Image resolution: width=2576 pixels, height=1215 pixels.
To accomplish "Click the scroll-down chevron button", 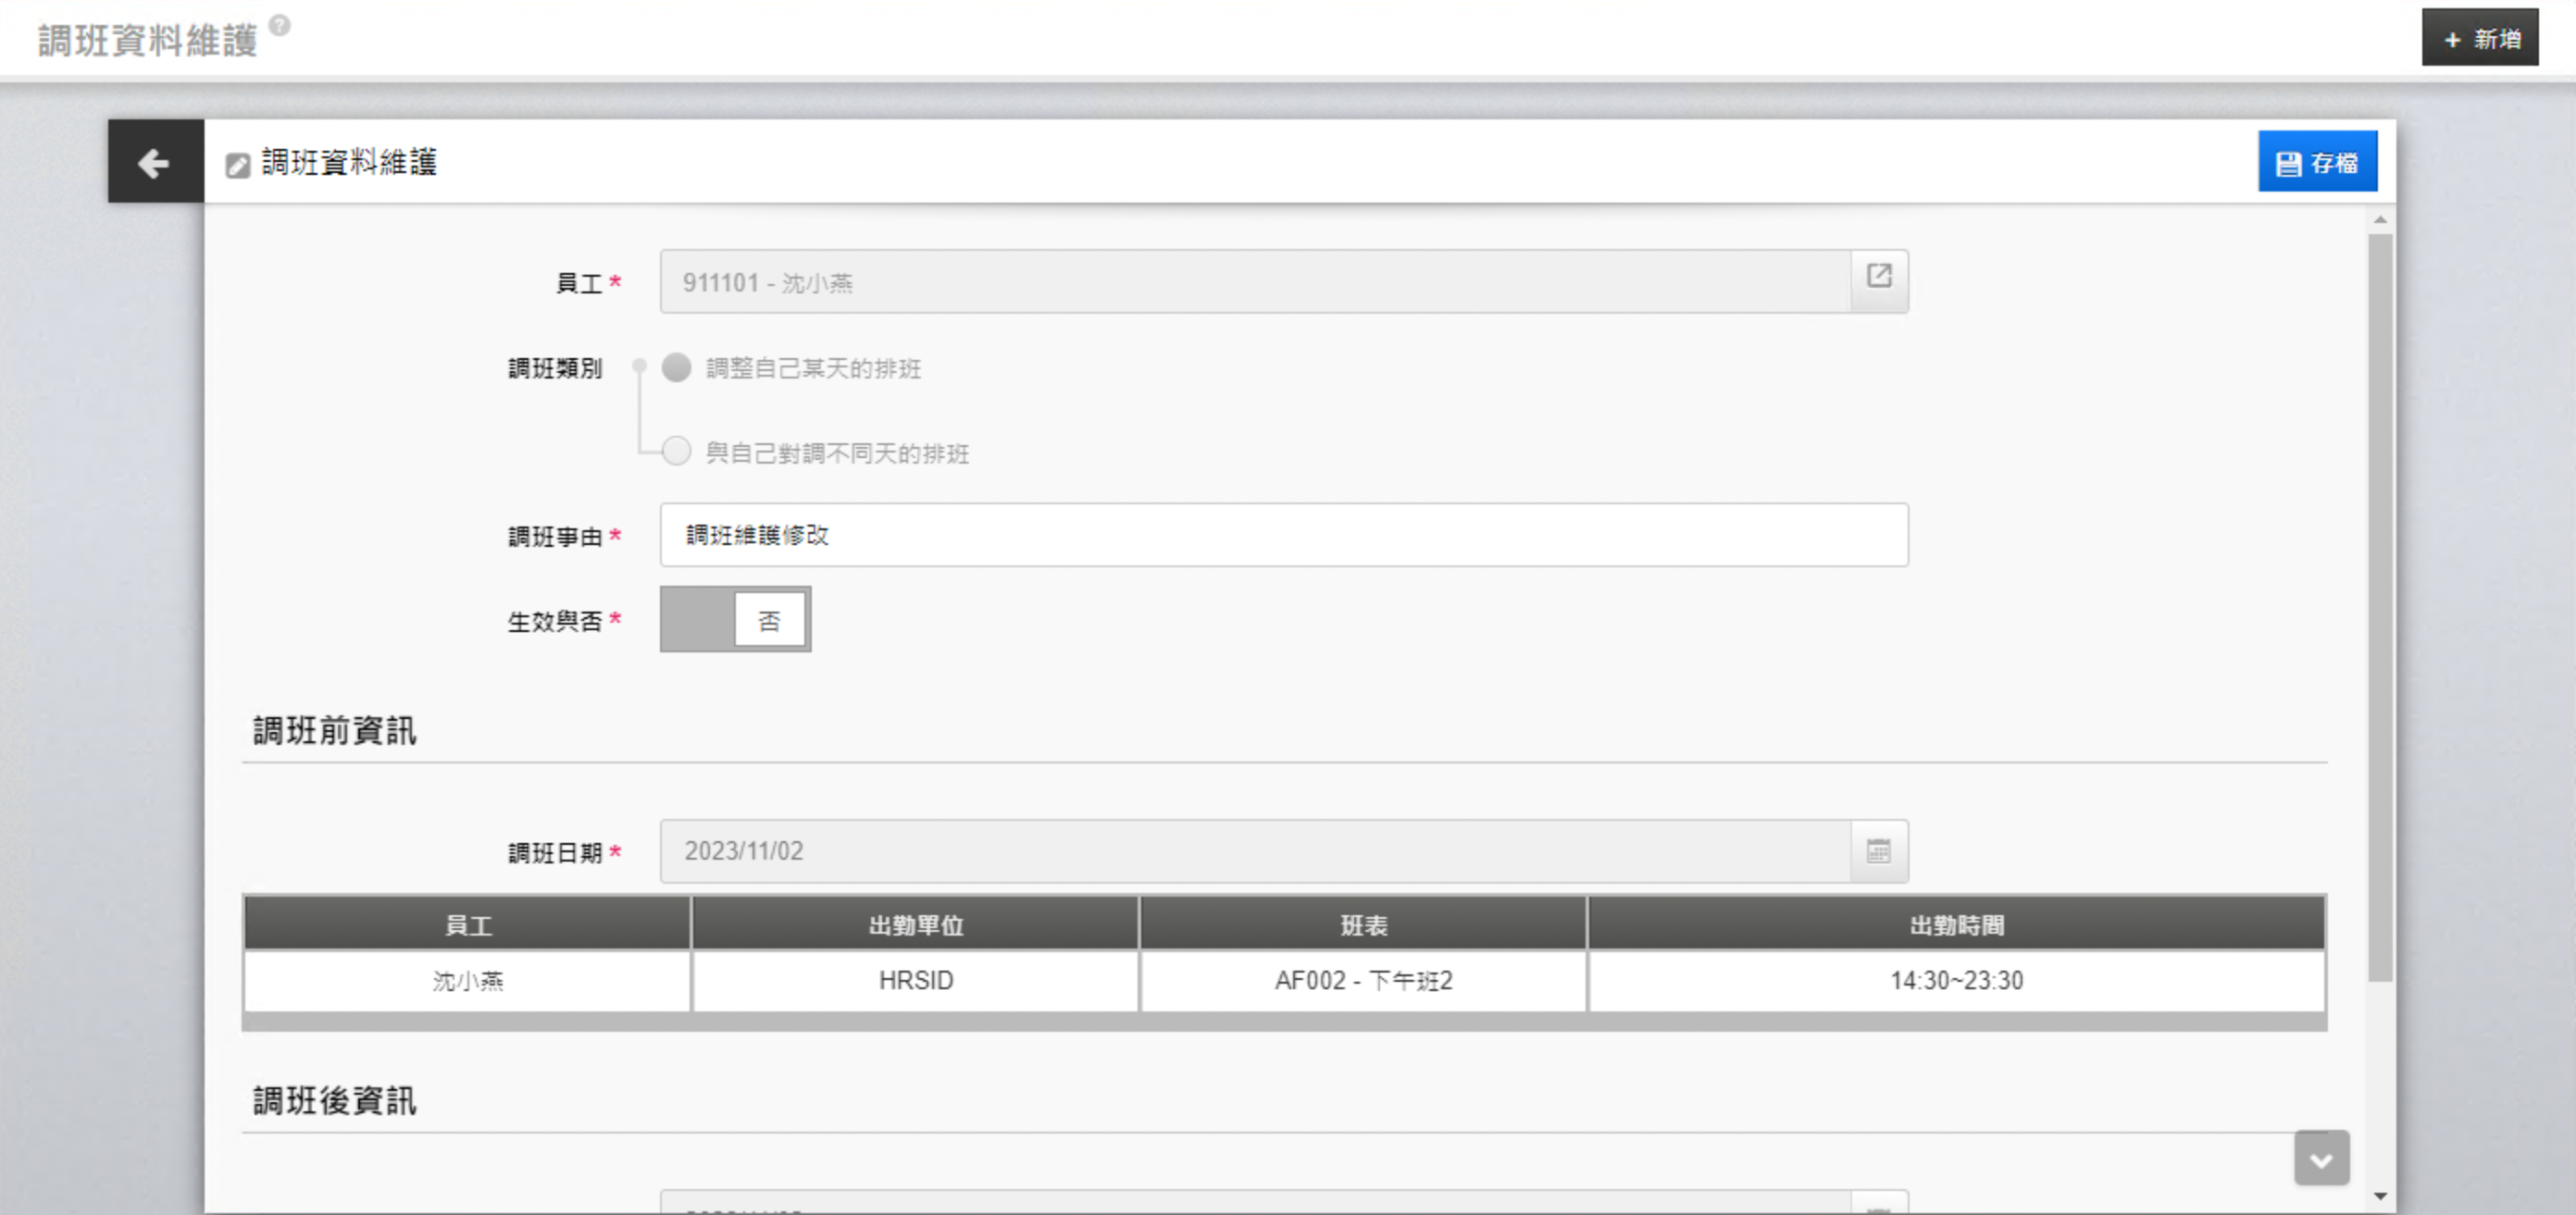I will [2322, 1158].
